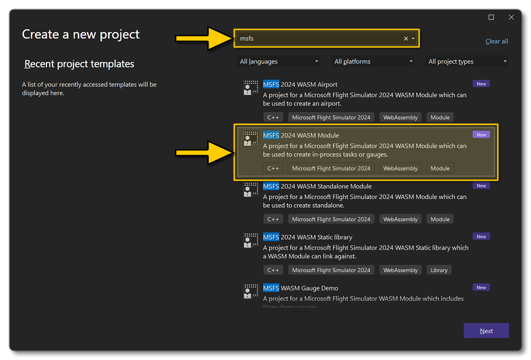The image size is (531, 360).
Task: Click the WASM Standalone Module template icon
Action: 251,190
